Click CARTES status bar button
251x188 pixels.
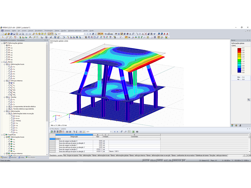(x=160, y=160)
